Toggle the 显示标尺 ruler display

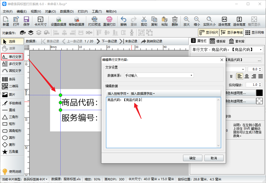pos(208,33)
